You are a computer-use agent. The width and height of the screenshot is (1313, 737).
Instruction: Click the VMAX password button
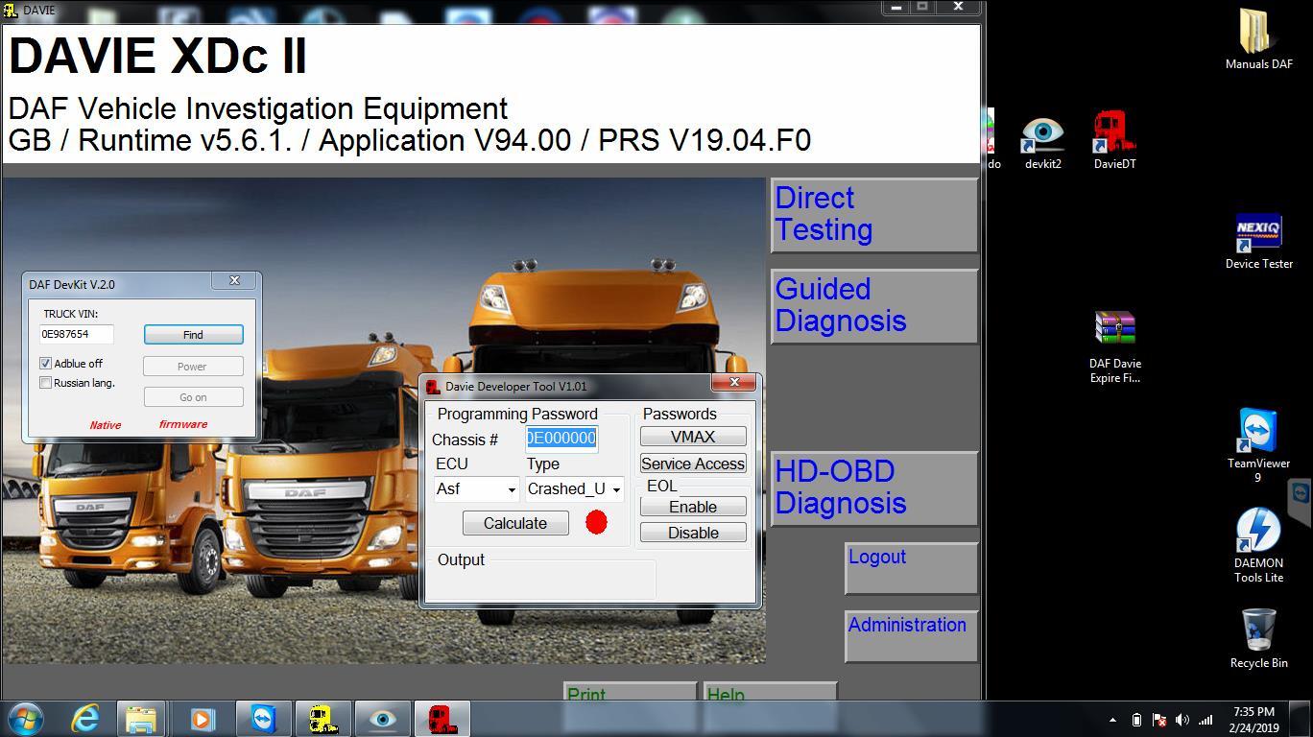click(x=692, y=437)
